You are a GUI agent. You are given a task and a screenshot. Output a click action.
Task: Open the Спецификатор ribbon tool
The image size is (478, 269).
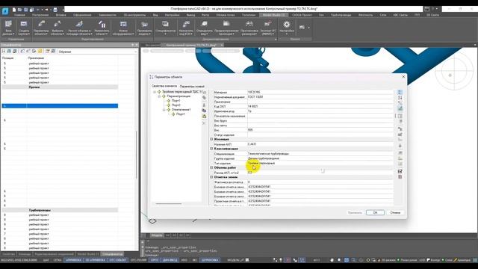point(165,28)
